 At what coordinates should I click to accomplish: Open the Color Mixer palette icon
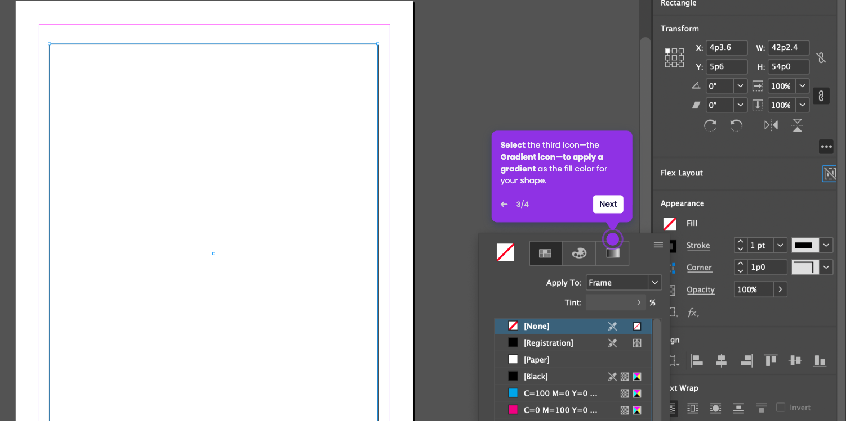pyautogui.click(x=579, y=253)
